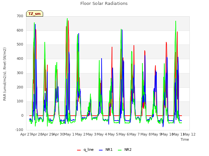Click the -100 y-axis tick label

click(19, 130)
